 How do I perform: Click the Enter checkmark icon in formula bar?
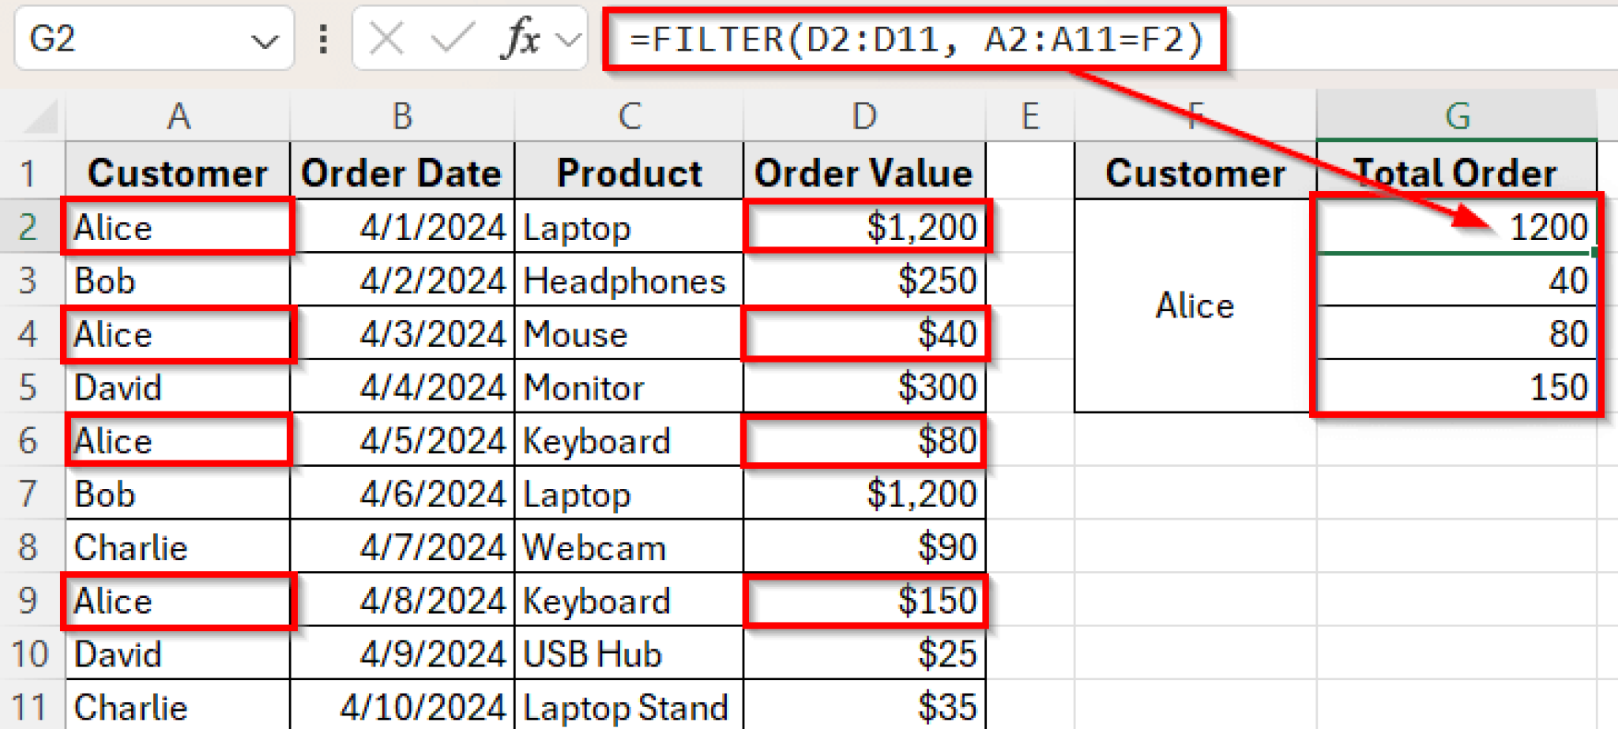pos(445,38)
